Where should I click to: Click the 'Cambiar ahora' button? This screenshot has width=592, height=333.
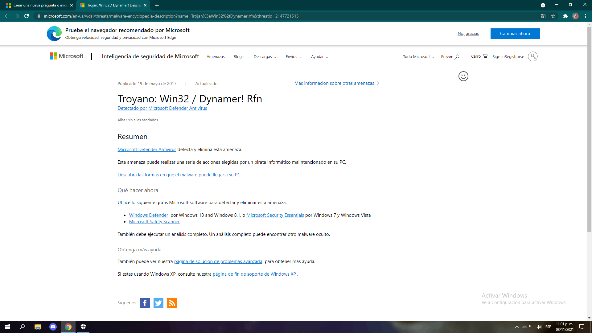[515, 34]
